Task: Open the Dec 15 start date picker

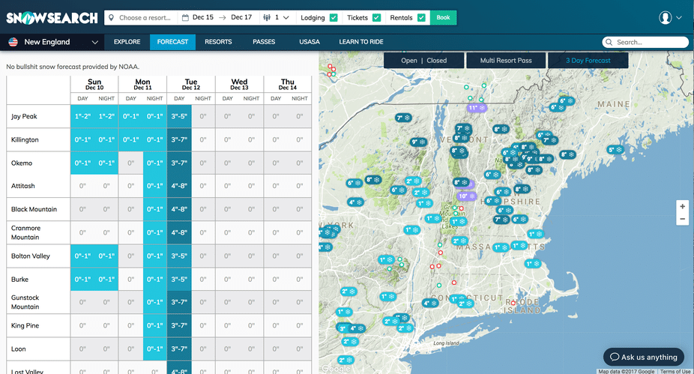Action: (x=202, y=17)
